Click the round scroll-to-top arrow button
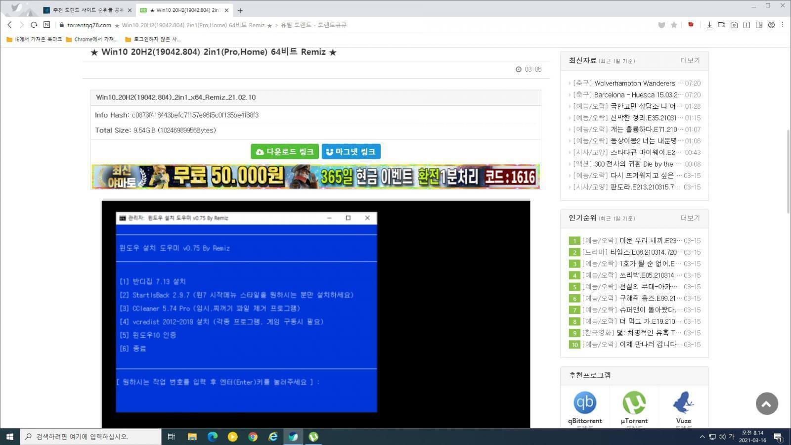 click(767, 403)
